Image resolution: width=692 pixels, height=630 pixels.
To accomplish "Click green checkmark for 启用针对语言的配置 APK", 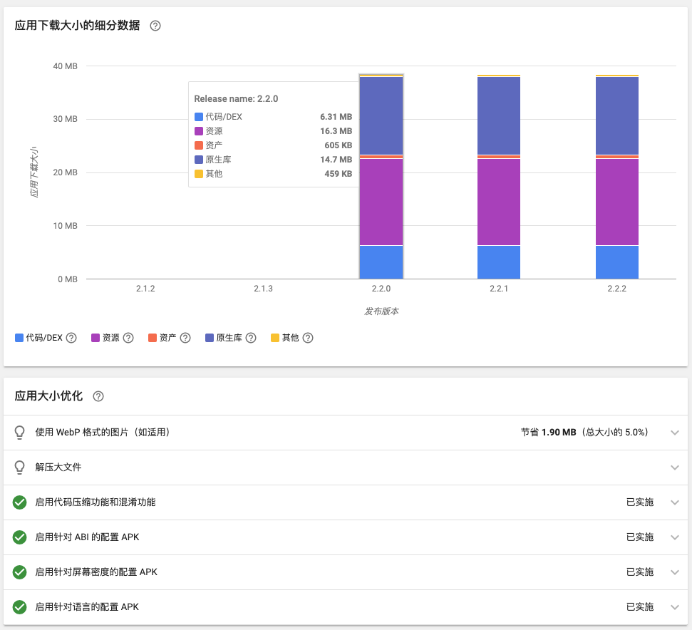I will coord(19,606).
